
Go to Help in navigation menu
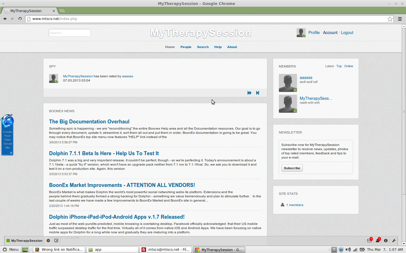tap(218, 47)
